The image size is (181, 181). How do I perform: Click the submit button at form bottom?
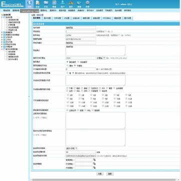tap(99, 173)
